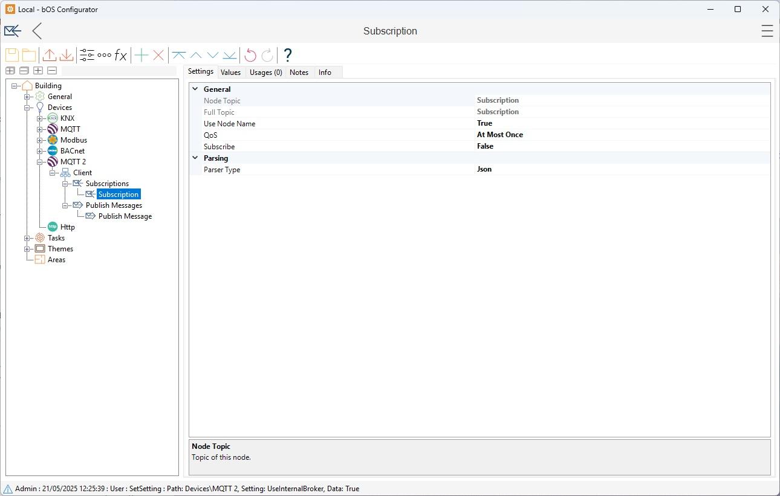
Task: Click the Open folder icon in toolbar
Action: coord(29,55)
